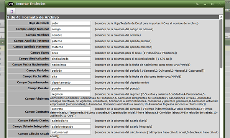
Task: Click the 'Importar Empleados' window title
Action: point(31,4)
